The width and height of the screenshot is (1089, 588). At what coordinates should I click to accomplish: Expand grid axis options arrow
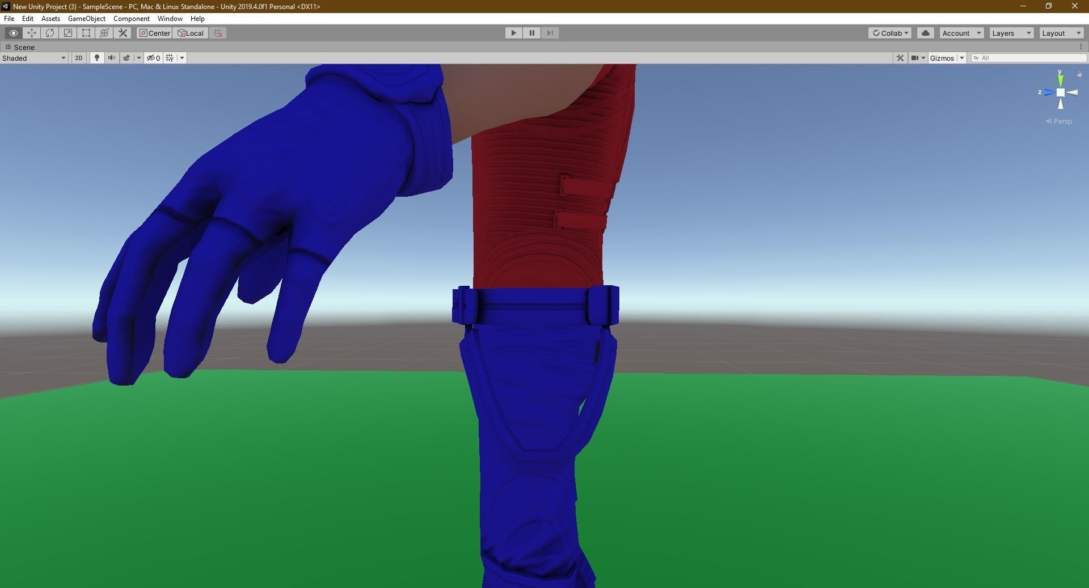pos(182,58)
